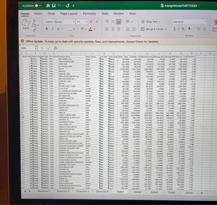Image resolution: width=217 pixels, height=205 pixels.
Task: Click the Increase Decimal icon
Action: [198, 29]
